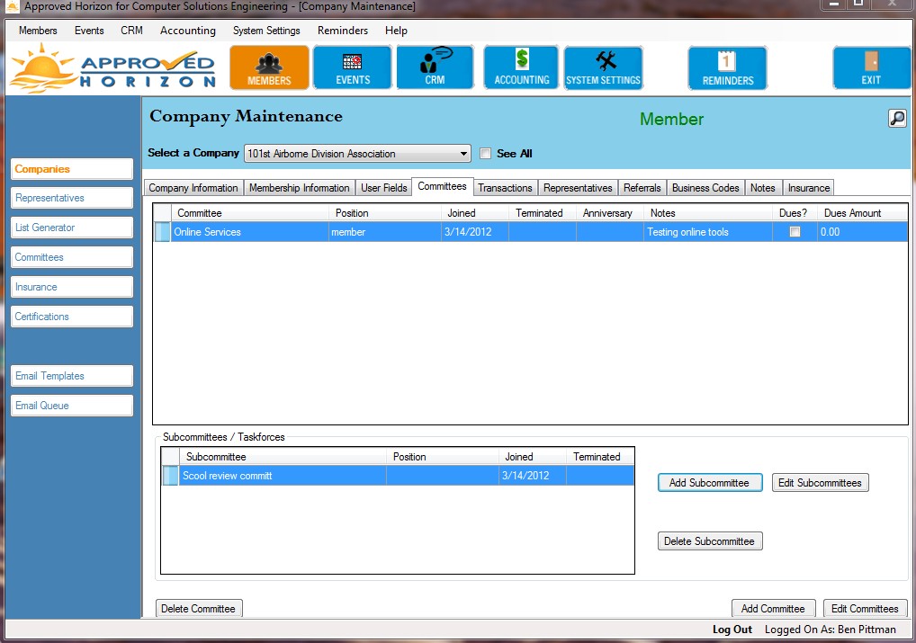Switch to Representatives tab
Screen dimensions: 916x643
tap(578, 187)
